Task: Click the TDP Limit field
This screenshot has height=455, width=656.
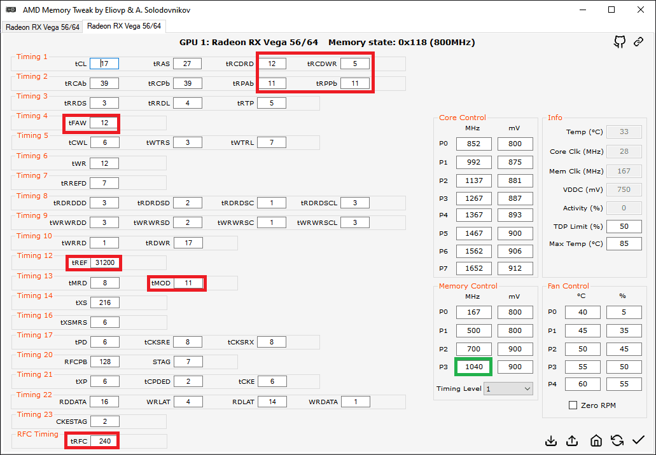Action: coord(624,226)
